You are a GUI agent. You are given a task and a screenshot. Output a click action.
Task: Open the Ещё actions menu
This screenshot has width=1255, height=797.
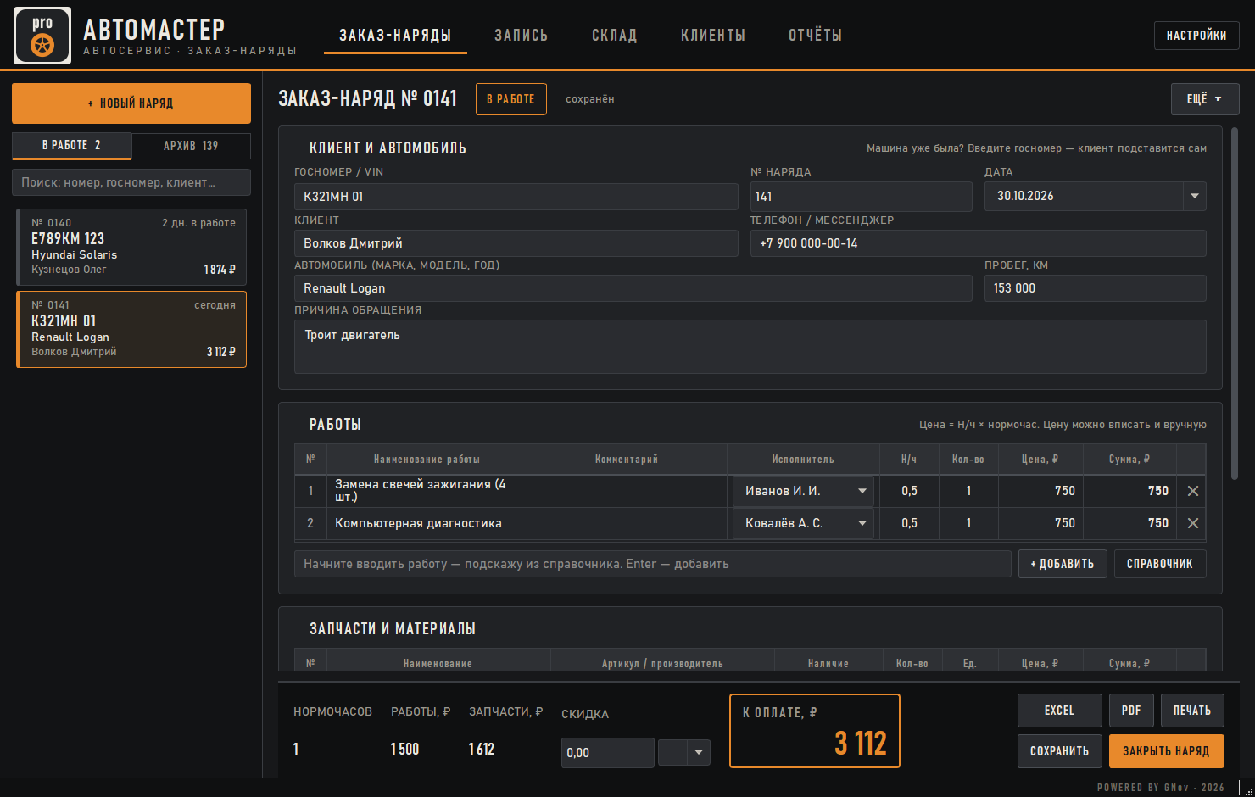[x=1205, y=99]
